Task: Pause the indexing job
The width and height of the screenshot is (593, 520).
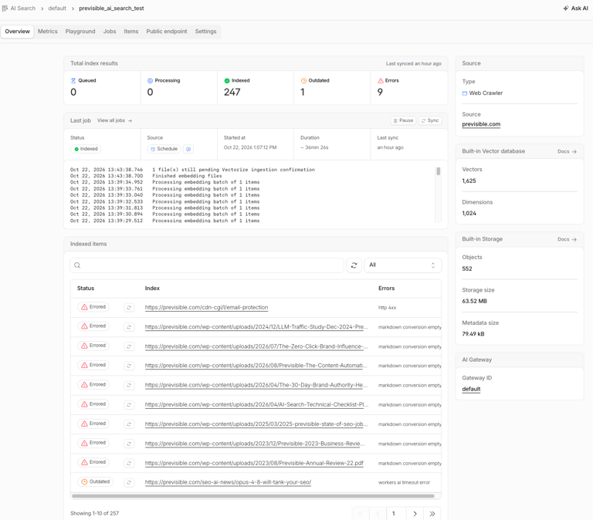Action: point(403,120)
